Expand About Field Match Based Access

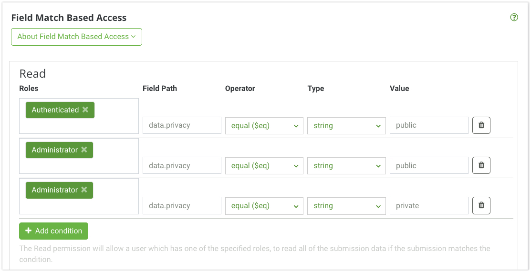pyautogui.click(x=76, y=37)
